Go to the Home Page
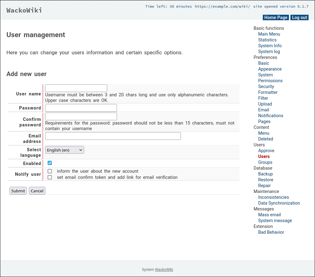 pyautogui.click(x=275, y=17)
